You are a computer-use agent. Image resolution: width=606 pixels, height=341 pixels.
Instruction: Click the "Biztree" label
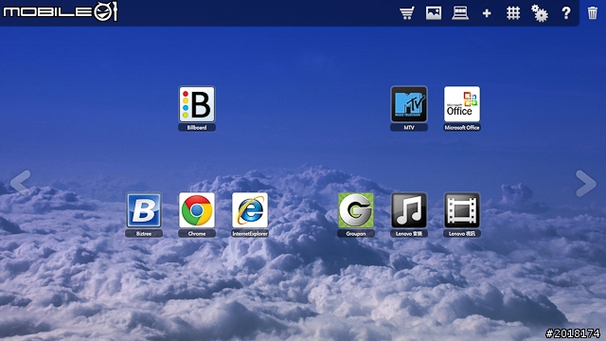point(144,234)
